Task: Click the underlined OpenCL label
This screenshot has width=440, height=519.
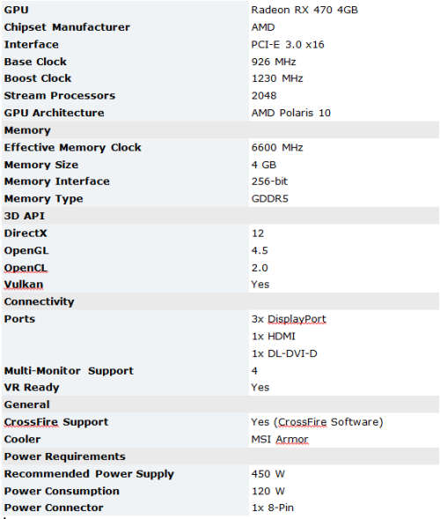Action: [26, 268]
